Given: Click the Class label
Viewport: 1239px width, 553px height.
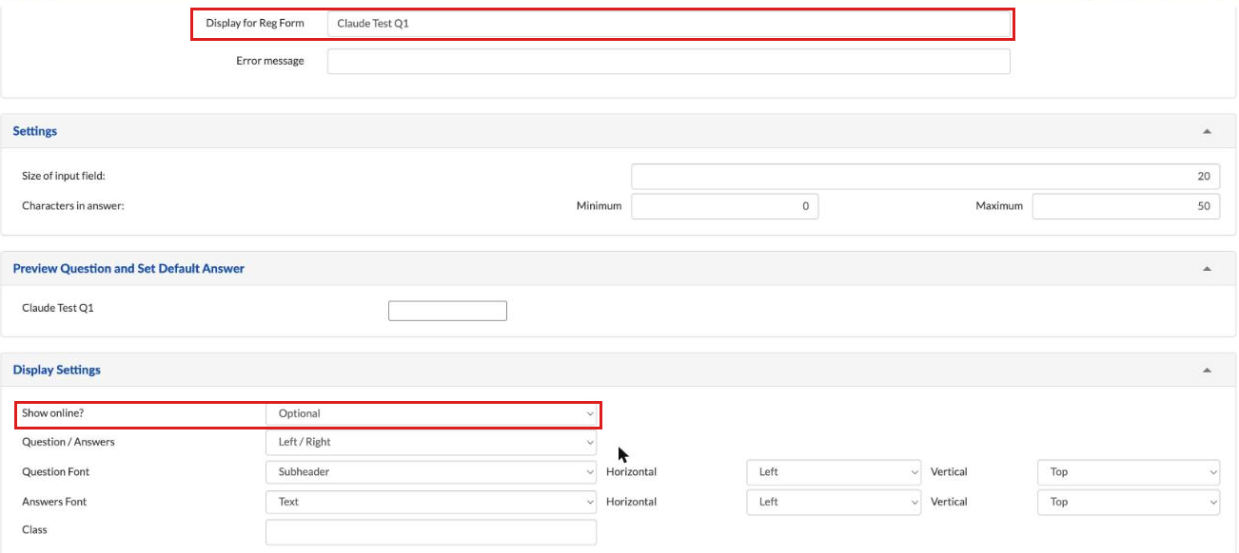Looking at the screenshot, I should click(x=34, y=529).
